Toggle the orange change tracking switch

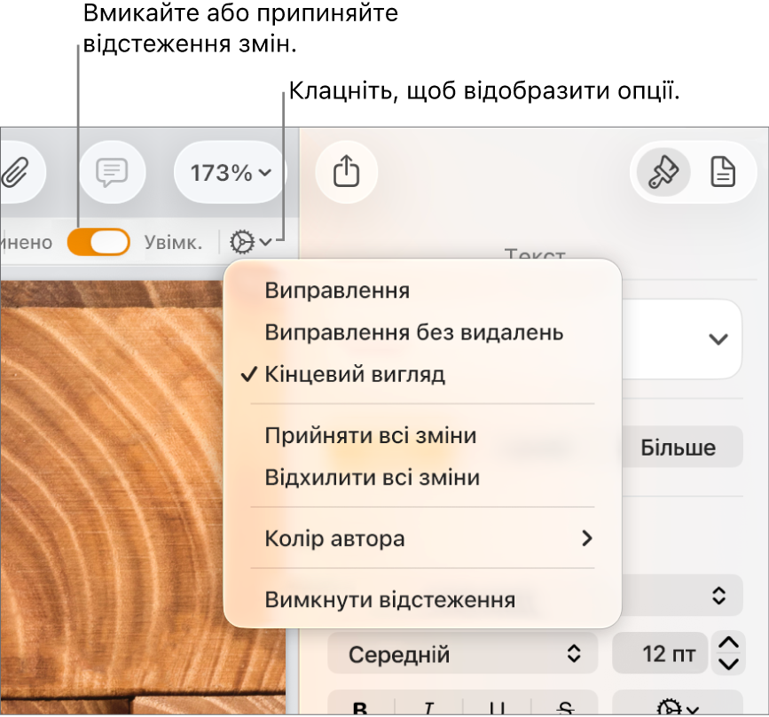tap(98, 242)
